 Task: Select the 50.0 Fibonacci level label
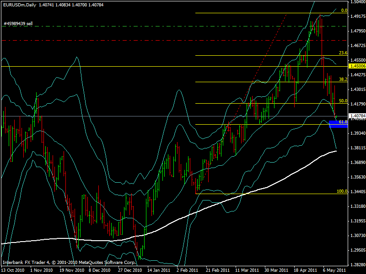pos(343,100)
